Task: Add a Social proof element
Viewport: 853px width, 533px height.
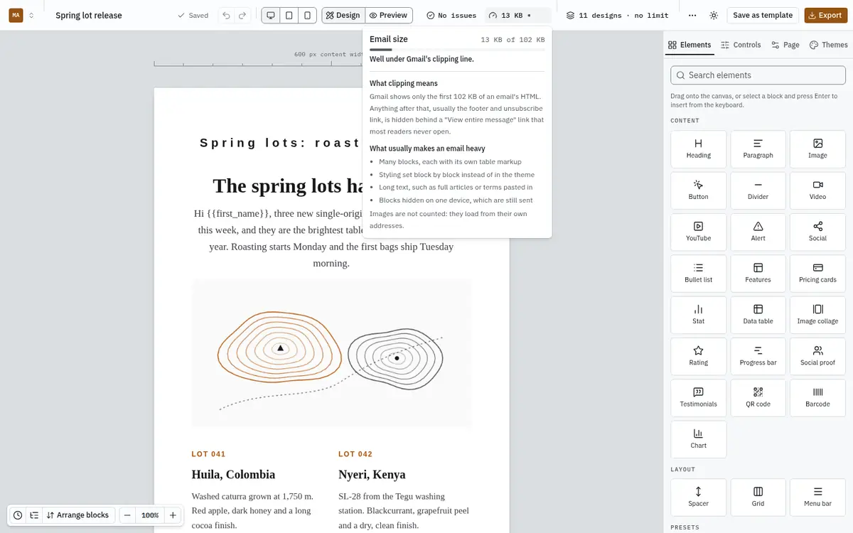Action: tap(817, 357)
